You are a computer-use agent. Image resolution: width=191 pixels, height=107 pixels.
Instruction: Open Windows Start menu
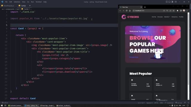pos(2,106)
